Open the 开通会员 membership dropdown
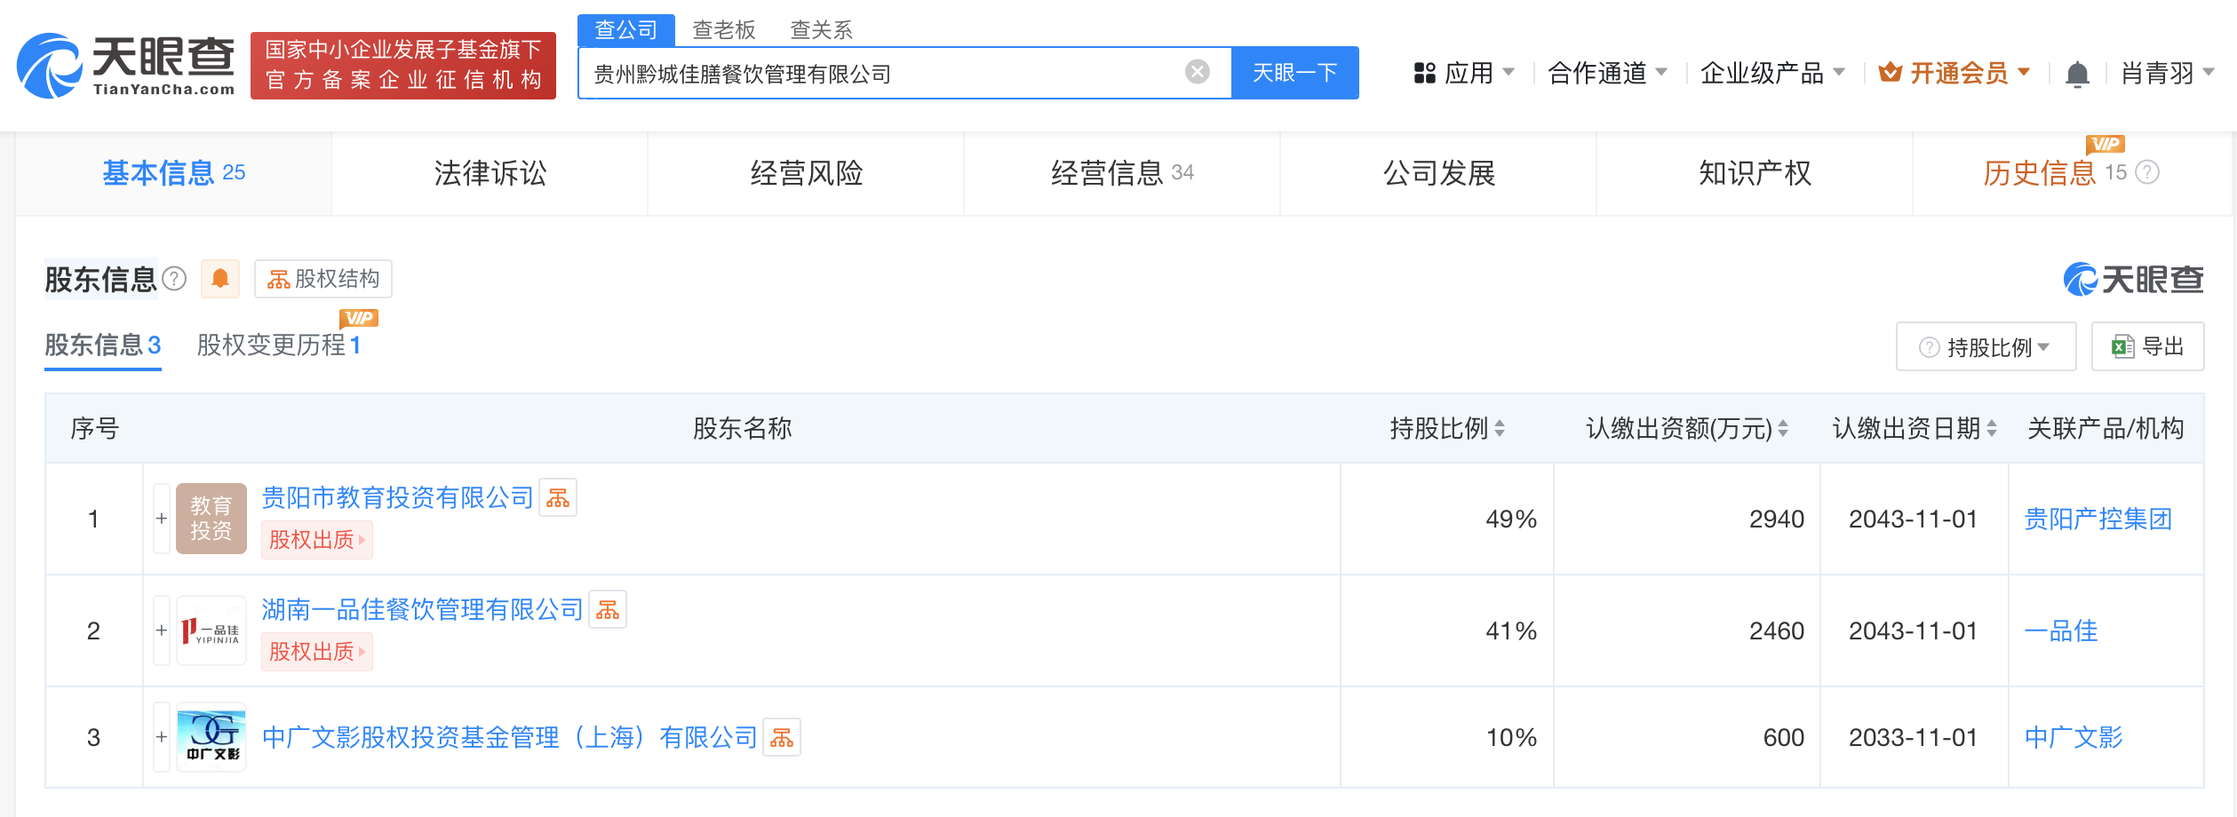This screenshot has width=2237, height=817. click(1954, 73)
